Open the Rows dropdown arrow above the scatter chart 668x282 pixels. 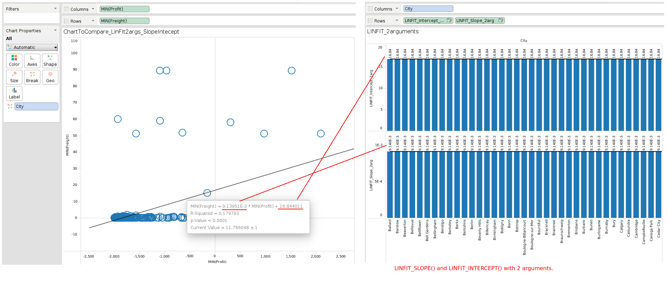93,21
